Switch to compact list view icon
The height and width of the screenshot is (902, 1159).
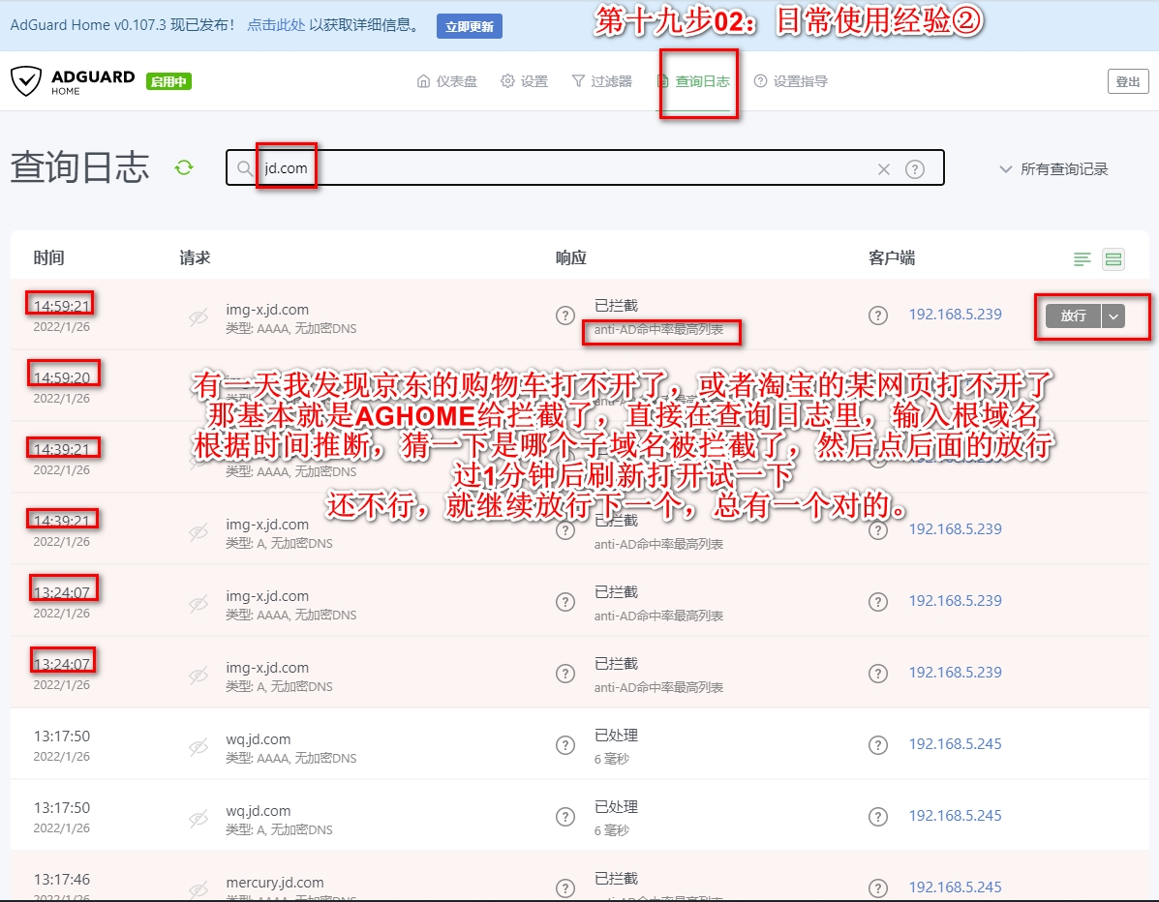(x=1083, y=258)
